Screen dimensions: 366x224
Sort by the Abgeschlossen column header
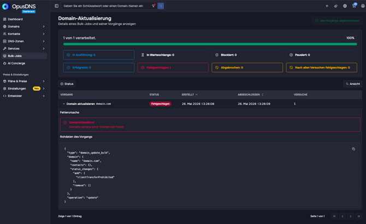(250, 95)
